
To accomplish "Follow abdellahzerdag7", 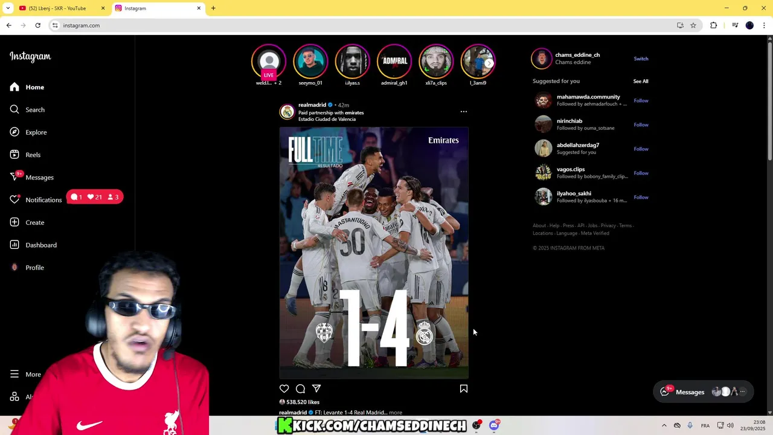I will coord(641,149).
